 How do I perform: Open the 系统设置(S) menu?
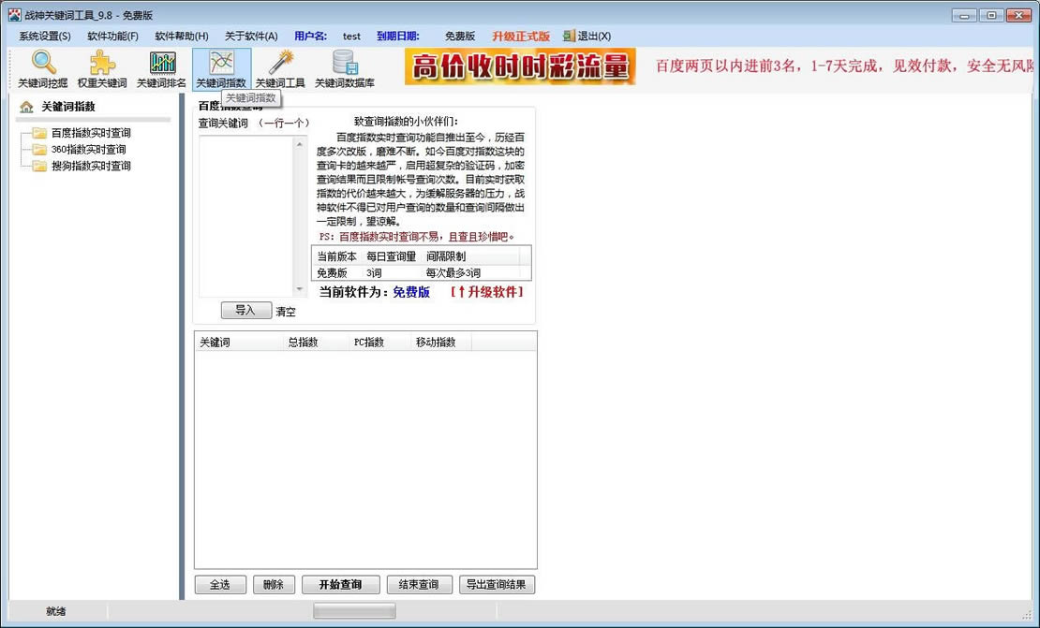(x=45, y=37)
